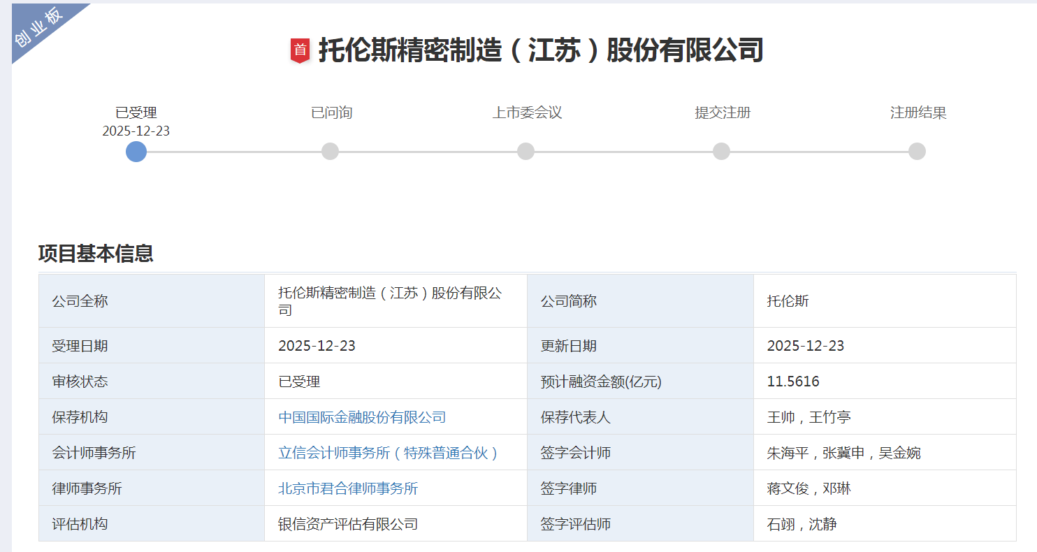The width and height of the screenshot is (1037, 552).
Task: Click the 项目基本信息 section heading
Action: (x=96, y=253)
